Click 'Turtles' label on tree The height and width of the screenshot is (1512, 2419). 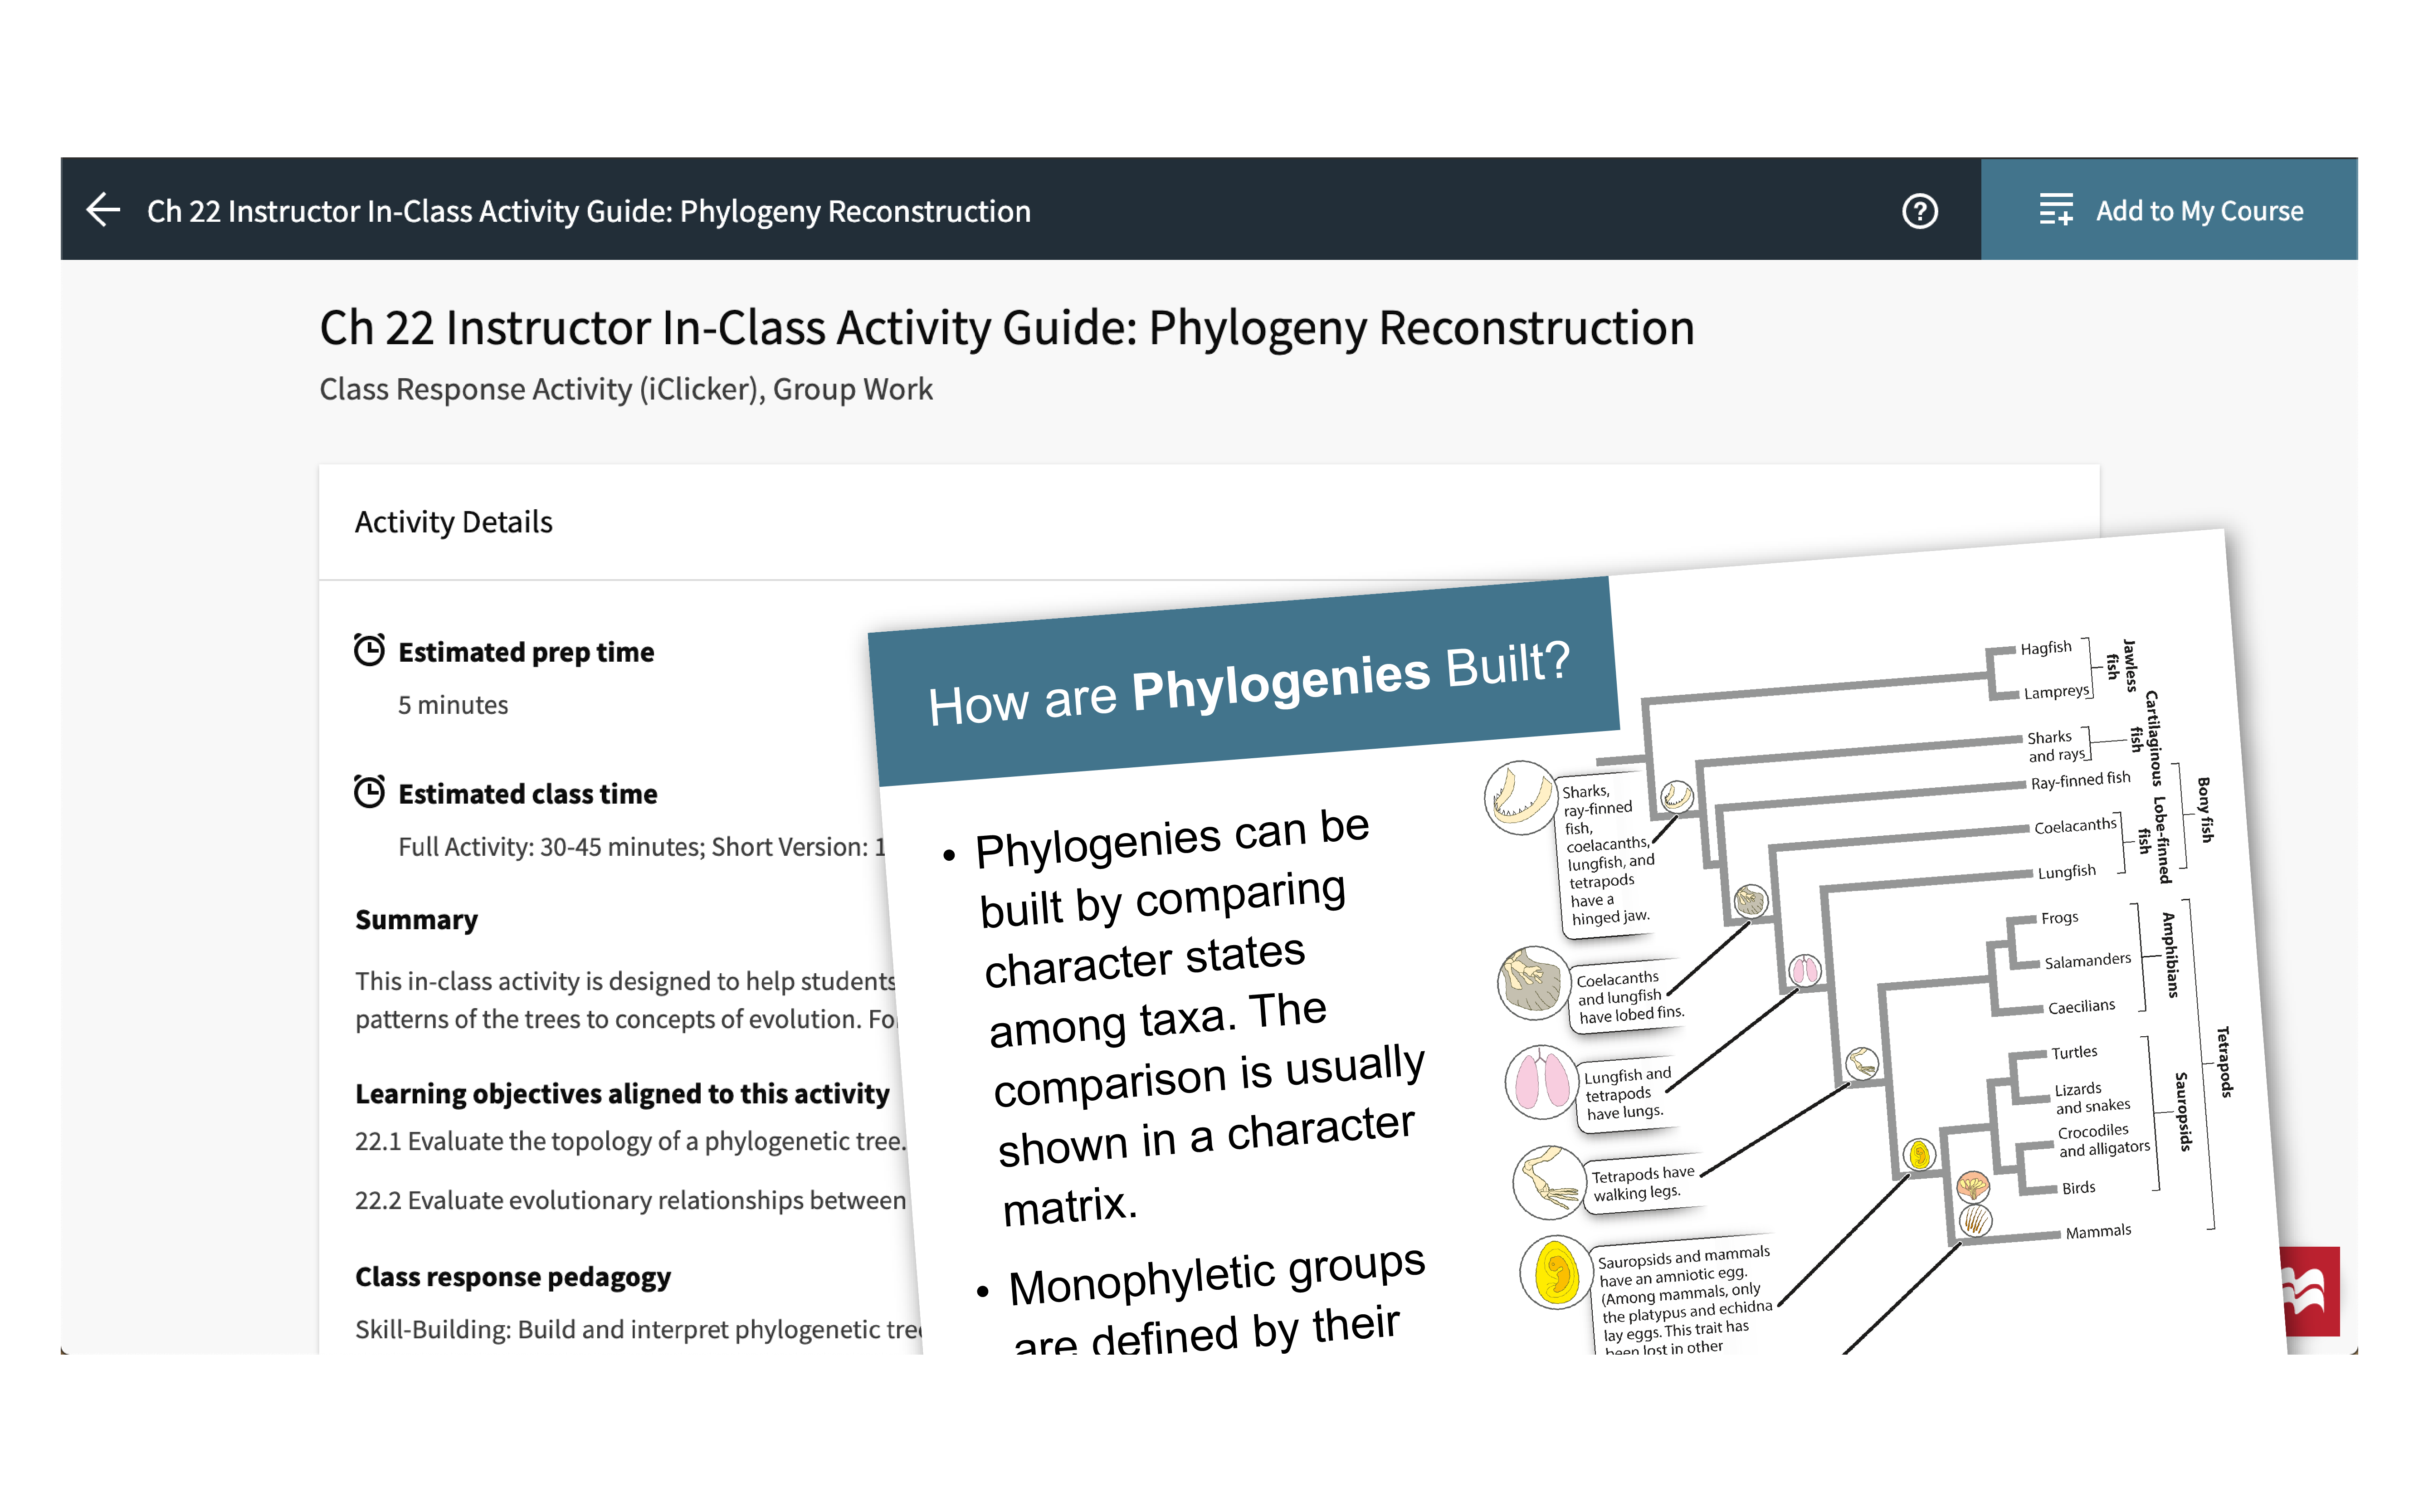2074,1052
